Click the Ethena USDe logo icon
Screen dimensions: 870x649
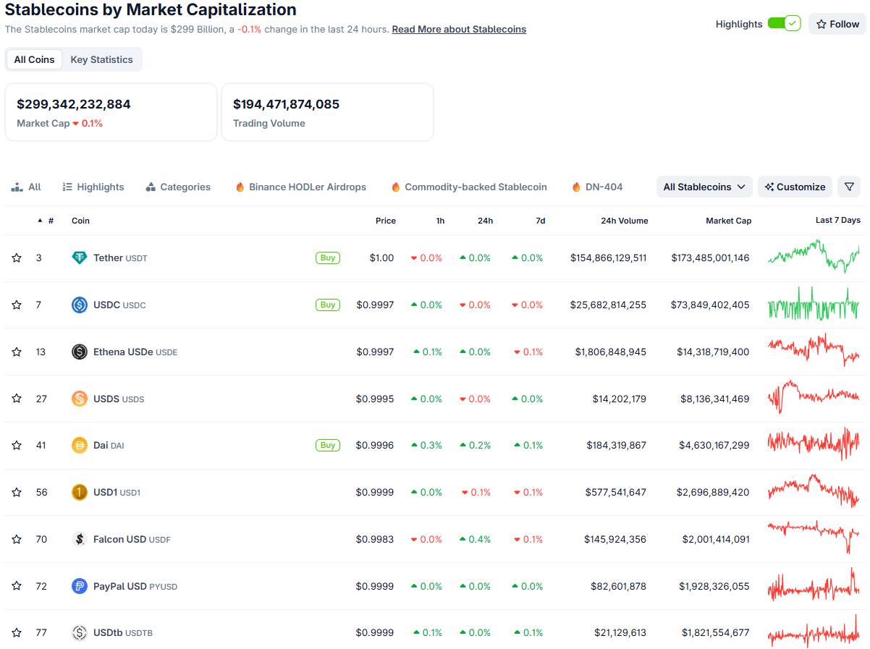point(80,352)
